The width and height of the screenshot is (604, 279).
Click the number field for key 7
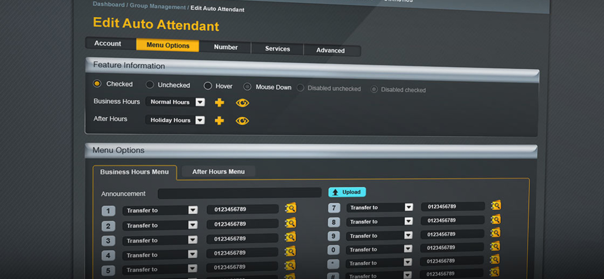(453, 206)
